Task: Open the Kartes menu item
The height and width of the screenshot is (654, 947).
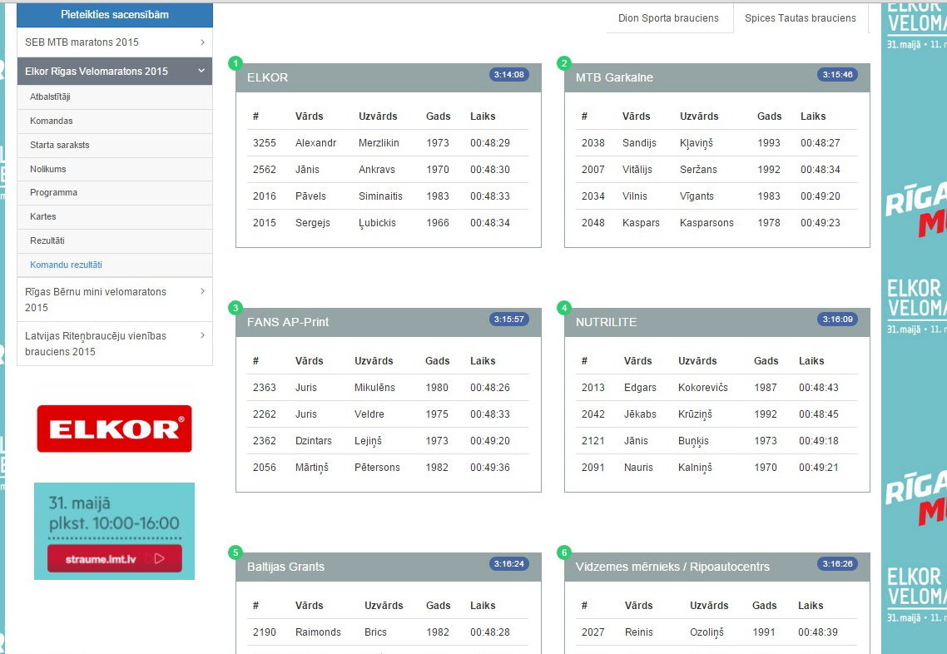Action: 115,217
